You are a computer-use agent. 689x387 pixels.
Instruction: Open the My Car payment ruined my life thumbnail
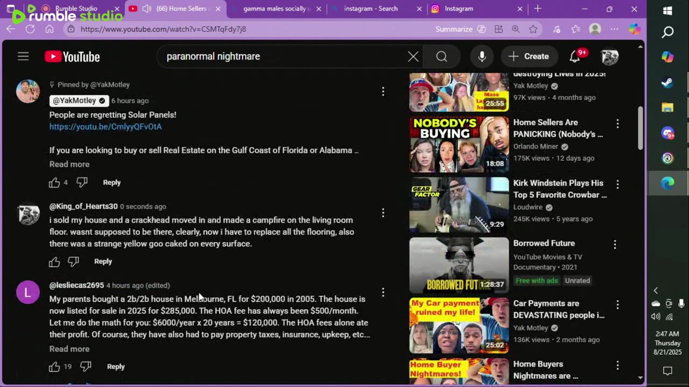click(459, 325)
